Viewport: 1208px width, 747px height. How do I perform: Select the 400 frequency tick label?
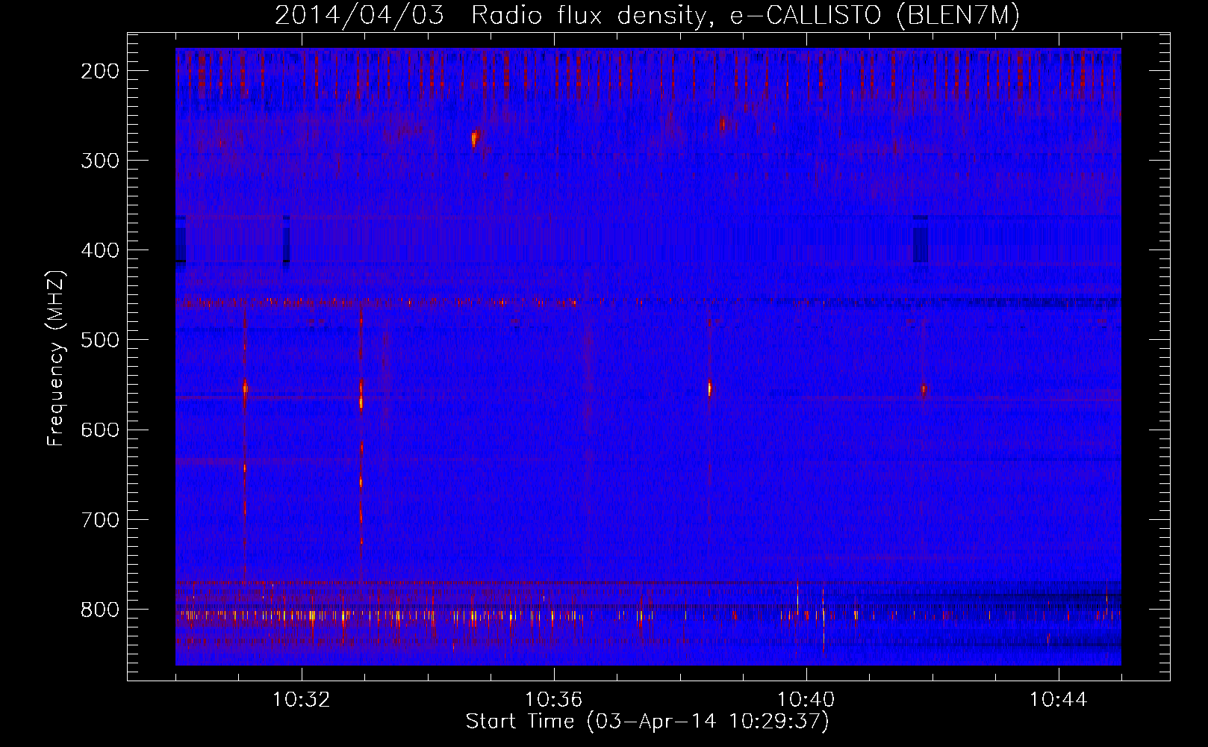click(99, 250)
